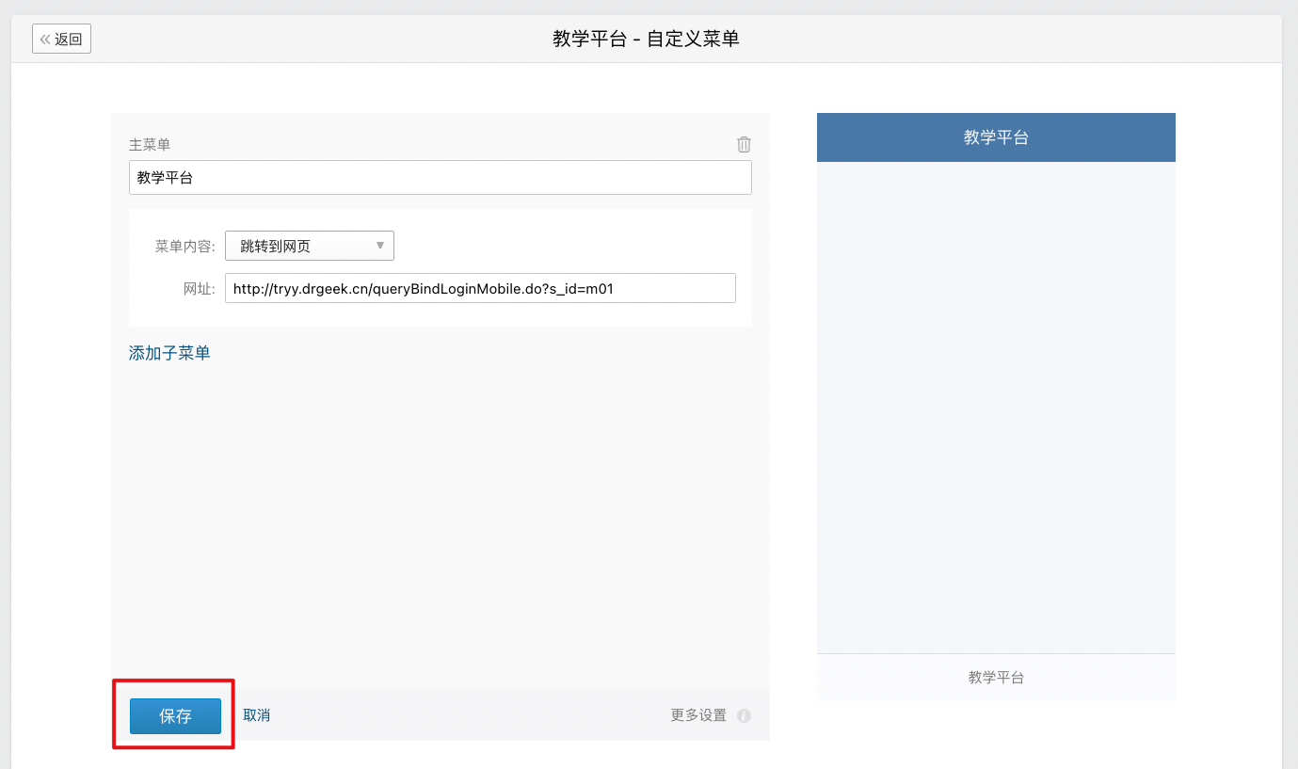
Task: Click the 主菜单 label
Action: (x=150, y=145)
